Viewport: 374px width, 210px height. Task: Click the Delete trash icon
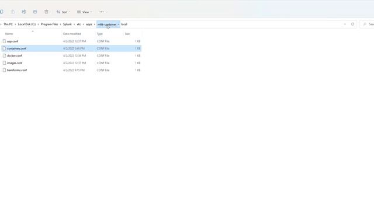46,12
